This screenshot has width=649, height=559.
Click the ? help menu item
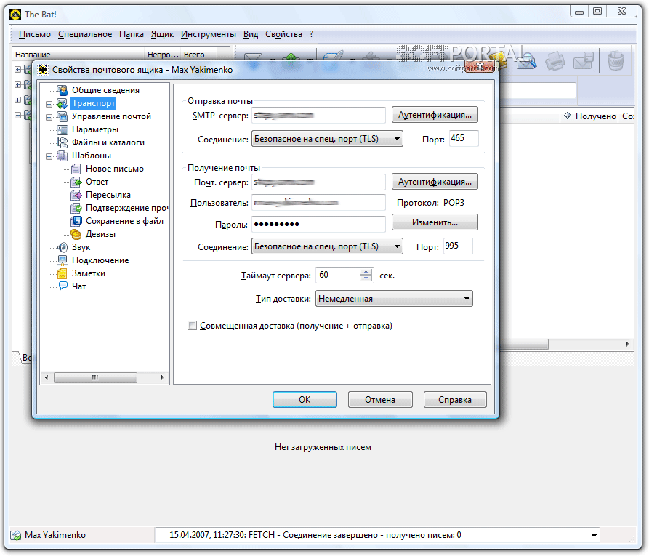point(312,34)
